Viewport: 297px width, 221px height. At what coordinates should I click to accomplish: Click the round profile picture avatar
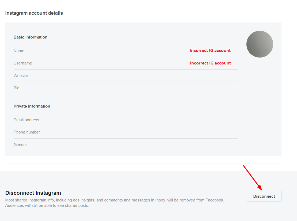(x=260, y=44)
